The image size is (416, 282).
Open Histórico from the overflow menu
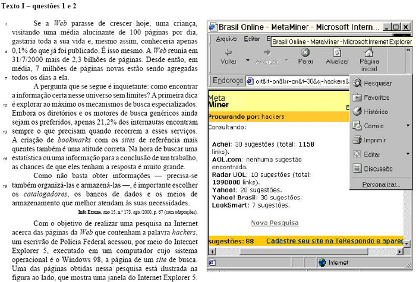(x=375, y=112)
